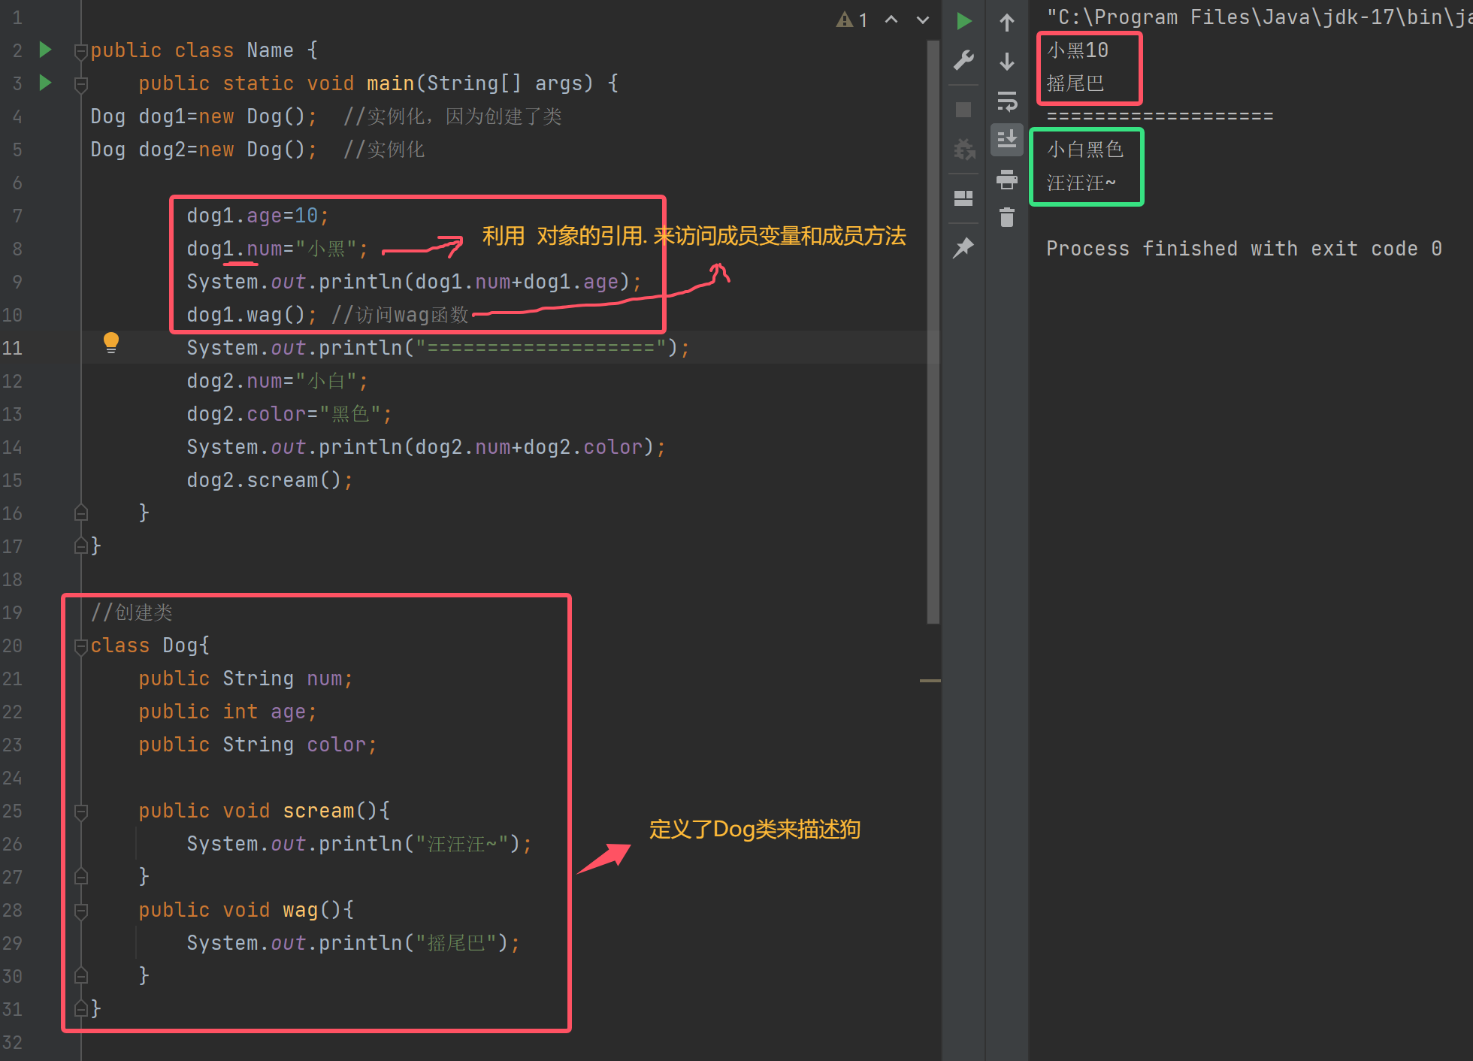This screenshot has height=1061, width=1473.
Task: Place cursor on 'dog2.scream();' line
Action: click(270, 480)
